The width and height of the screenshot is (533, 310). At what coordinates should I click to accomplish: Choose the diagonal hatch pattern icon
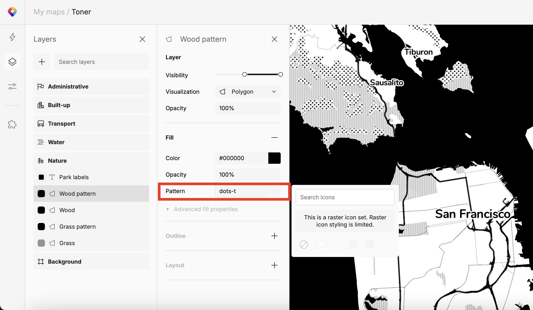tap(370, 244)
